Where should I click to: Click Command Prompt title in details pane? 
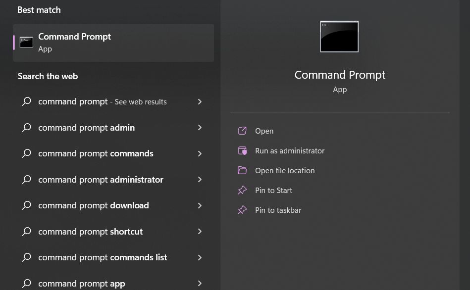[340, 75]
